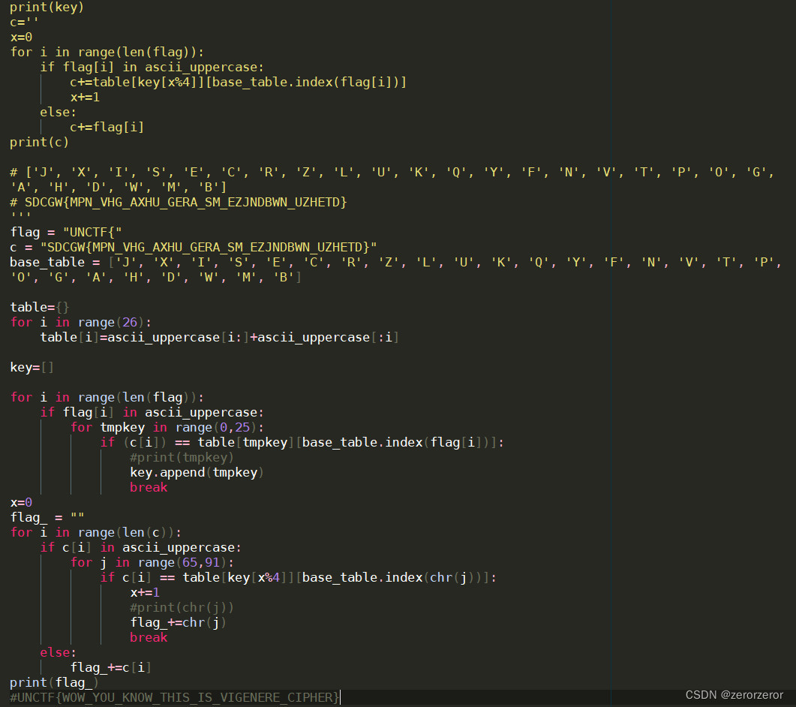Image resolution: width=796 pixels, height=707 pixels.
Task: Click 'for i in range(26):' line
Action: [x=81, y=323]
